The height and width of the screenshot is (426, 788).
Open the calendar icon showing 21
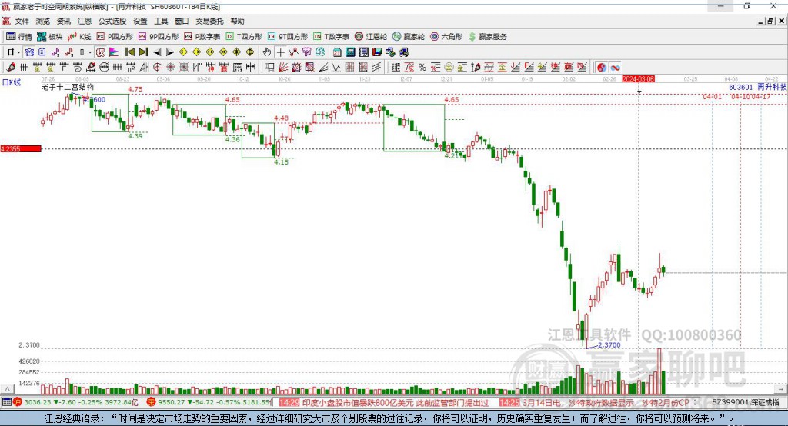click(337, 52)
